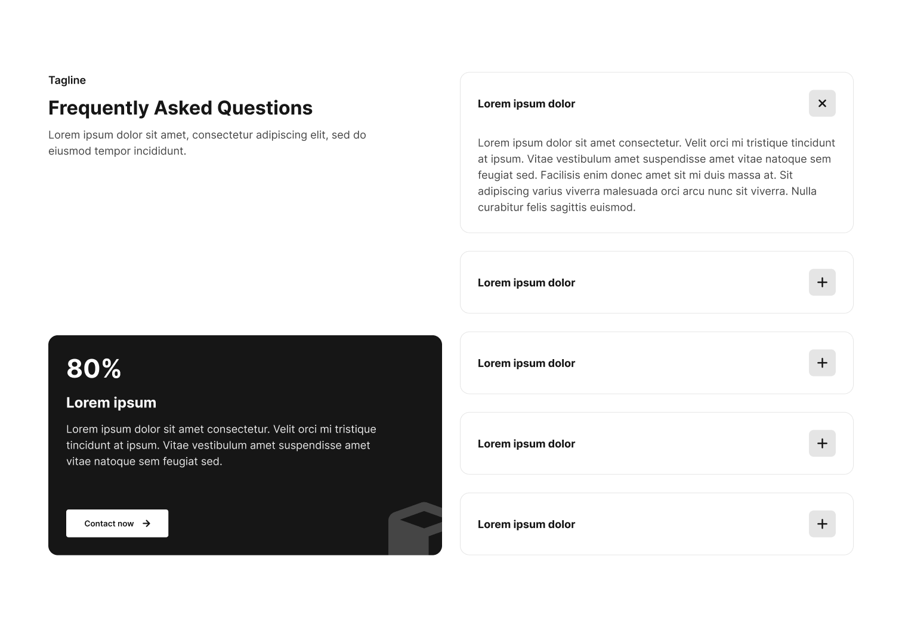Expand the second FAQ with its plus icon

(822, 282)
